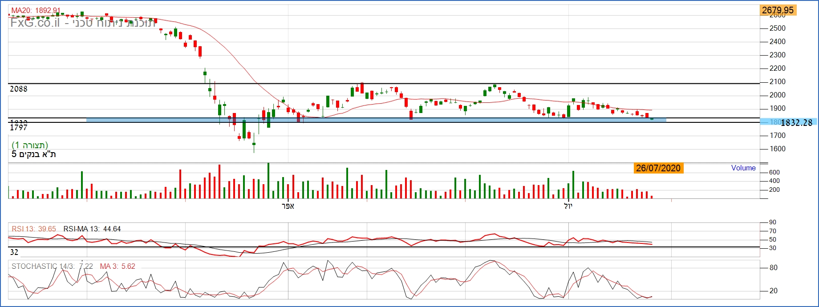Click the 26/07/2020 date label

658,168
